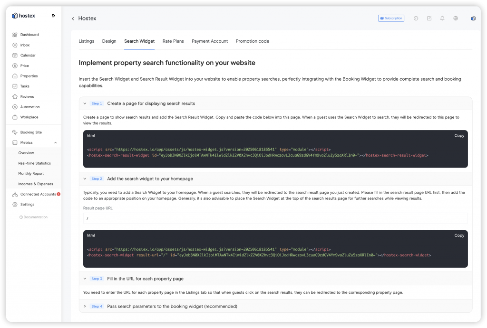
Task: Click the Workplace label in sidebar
Action: (x=29, y=117)
